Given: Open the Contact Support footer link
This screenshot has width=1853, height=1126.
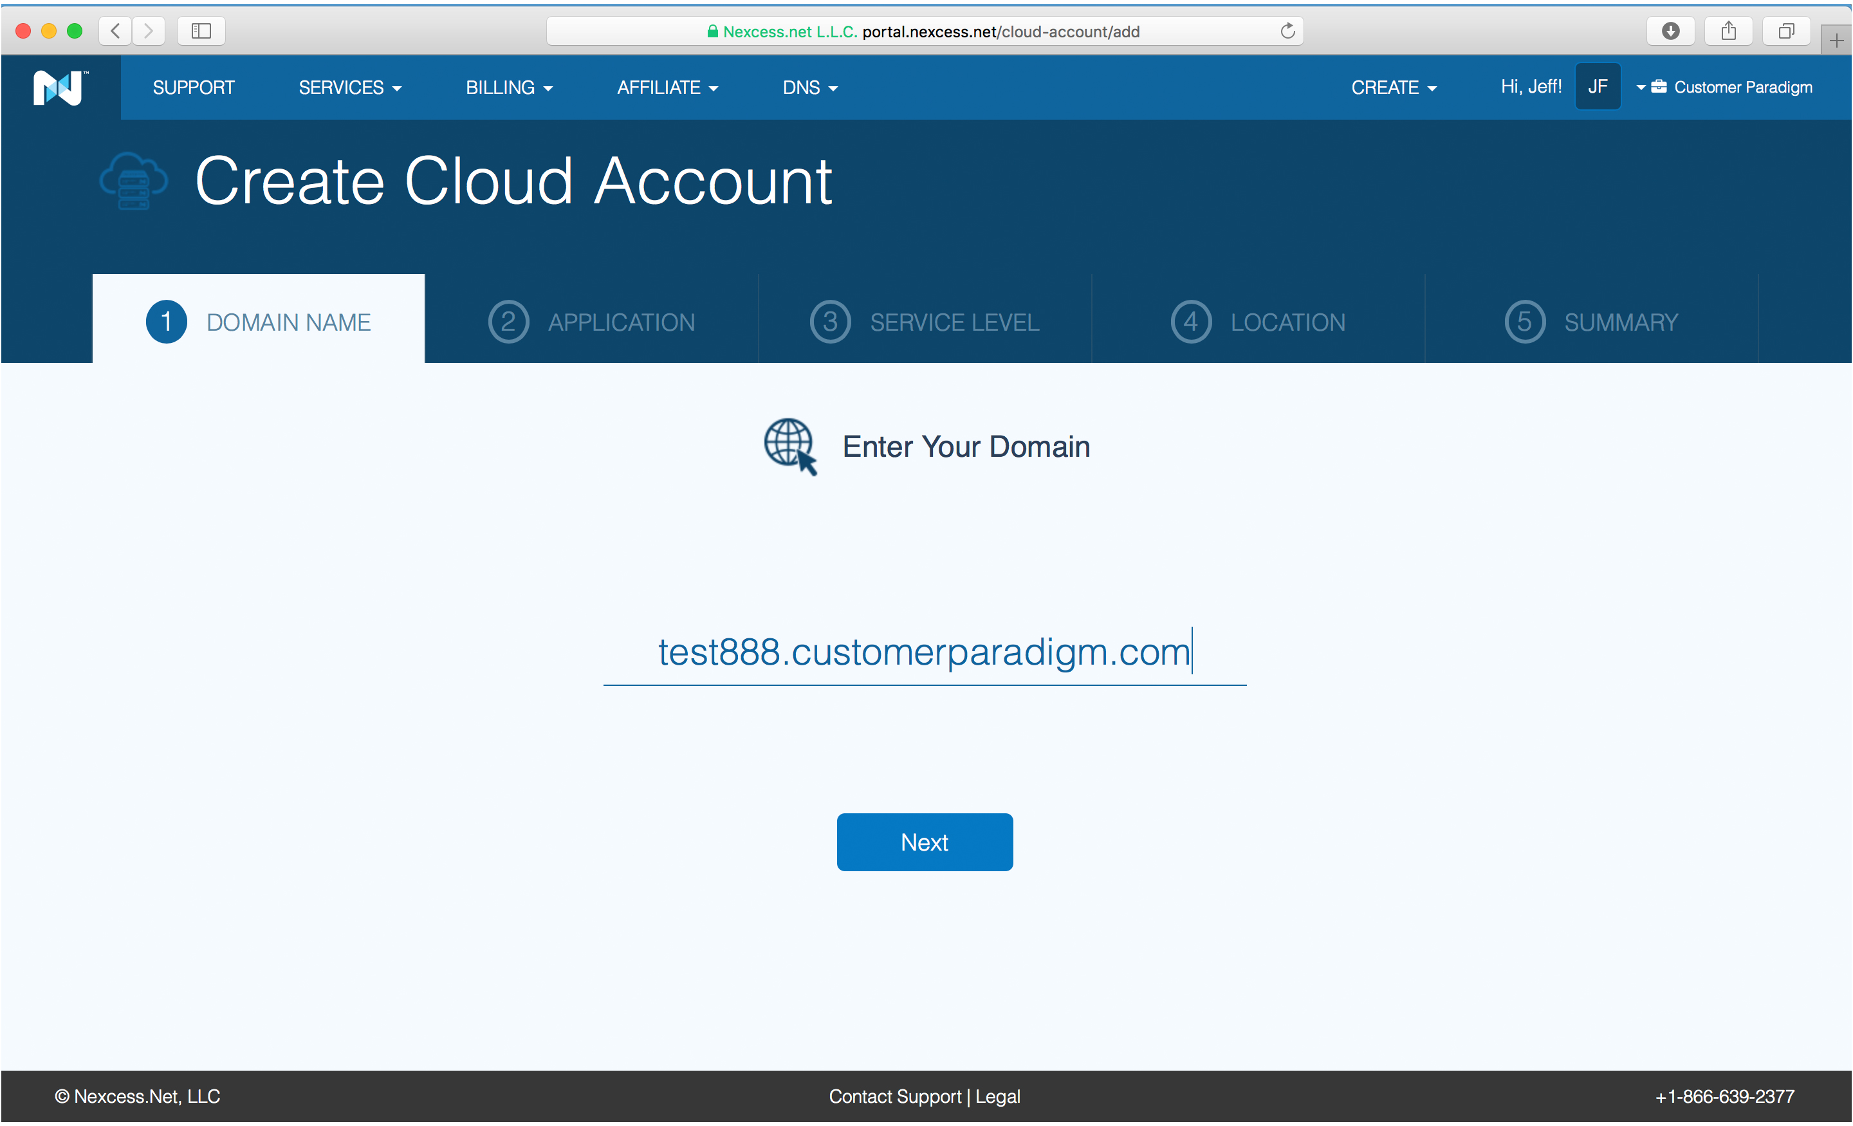Looking at the screenshot, I should (894, 1096).
